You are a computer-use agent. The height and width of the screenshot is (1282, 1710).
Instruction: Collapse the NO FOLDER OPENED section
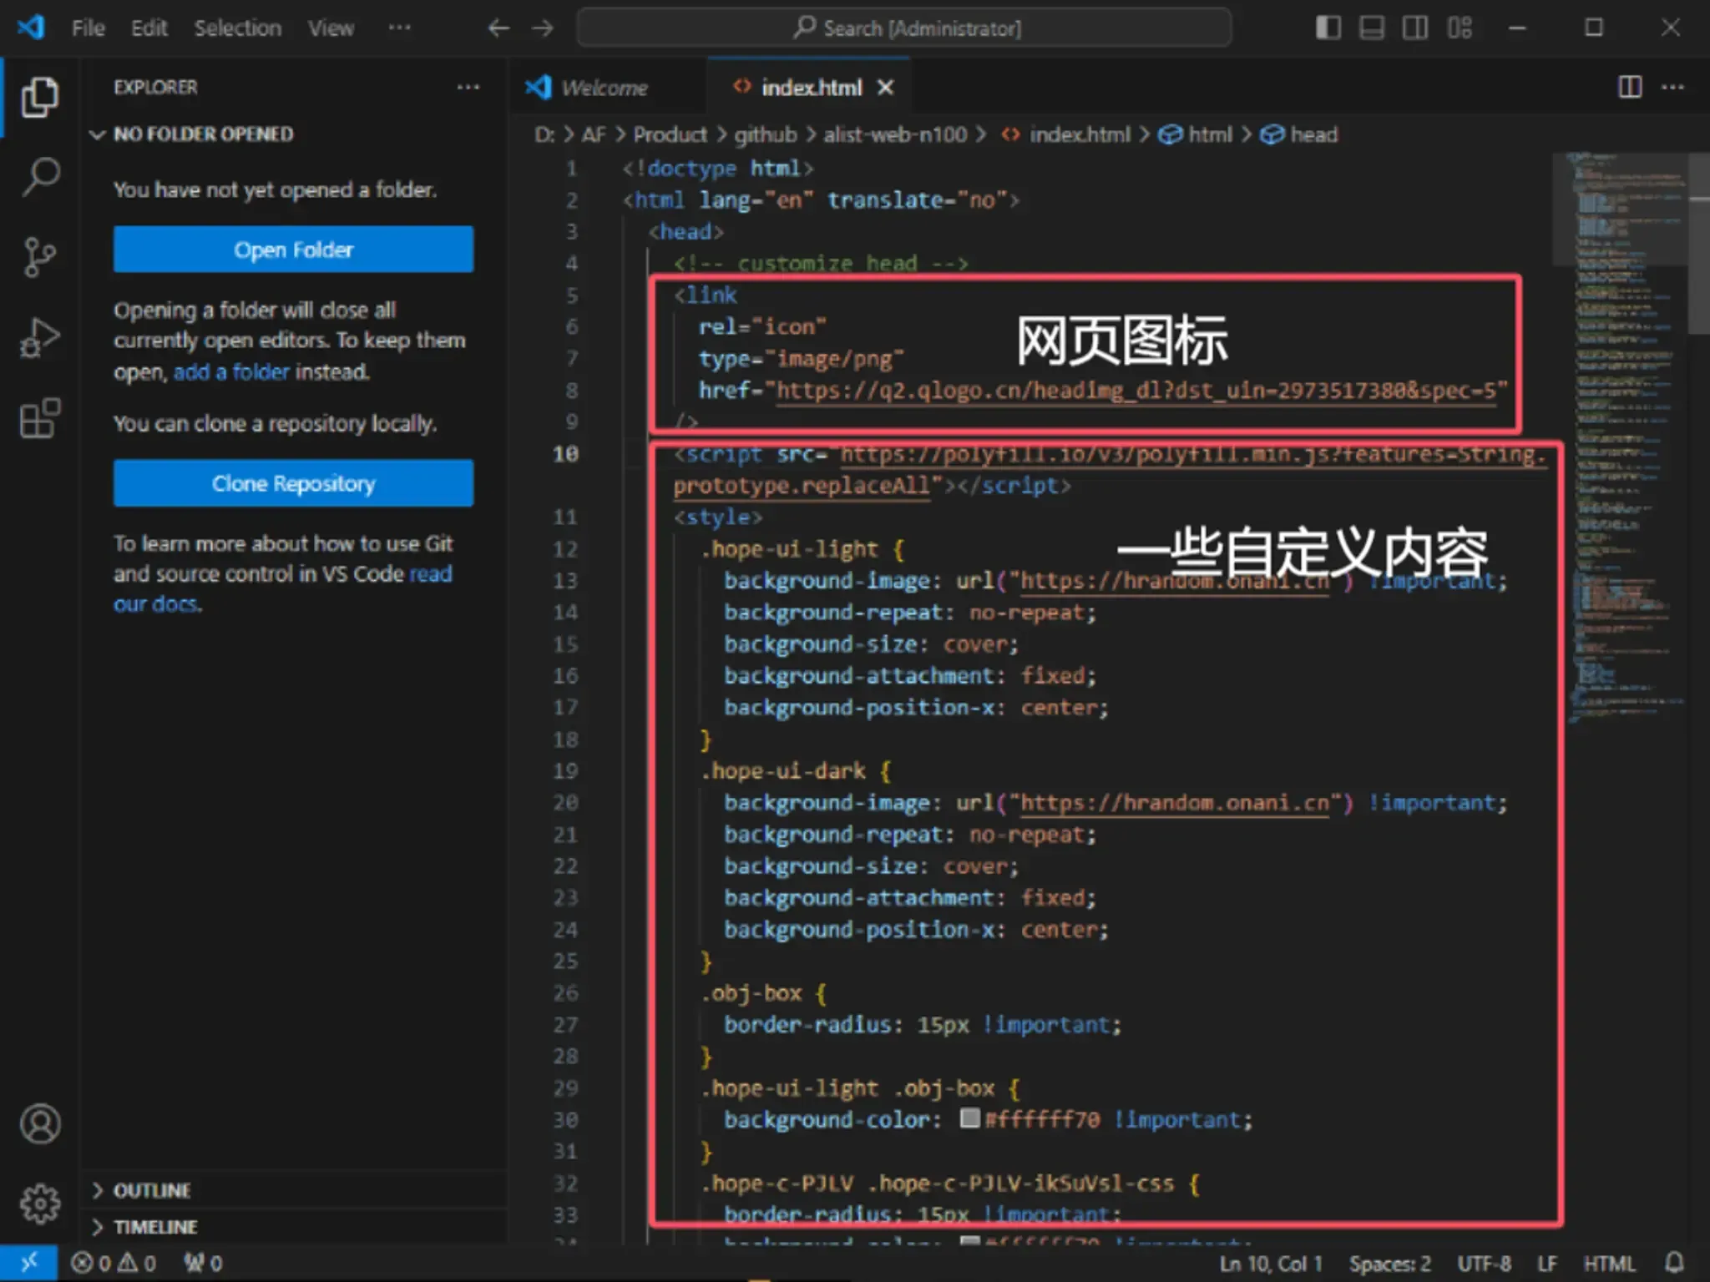(x=203, y=134)
